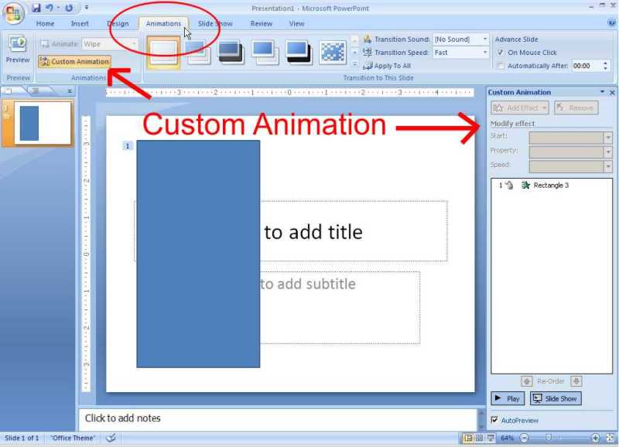Click to add notes area
Viewport: 619px width, 447px height.
pos(278,418)
